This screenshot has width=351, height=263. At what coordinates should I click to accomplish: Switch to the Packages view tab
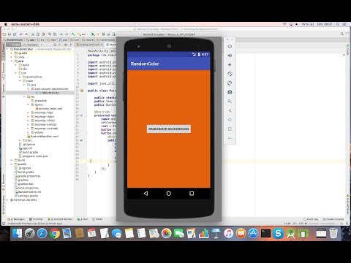30,45
